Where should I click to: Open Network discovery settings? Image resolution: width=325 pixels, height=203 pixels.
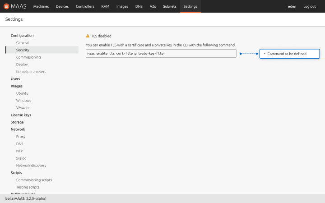(x=31, y=166)
